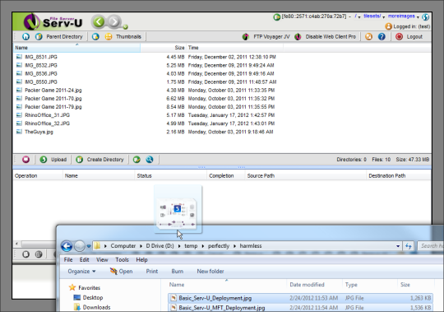Click transfer pane horizontal scrollbar left arrow
444x312 pixels.
(x=16, y=244)
